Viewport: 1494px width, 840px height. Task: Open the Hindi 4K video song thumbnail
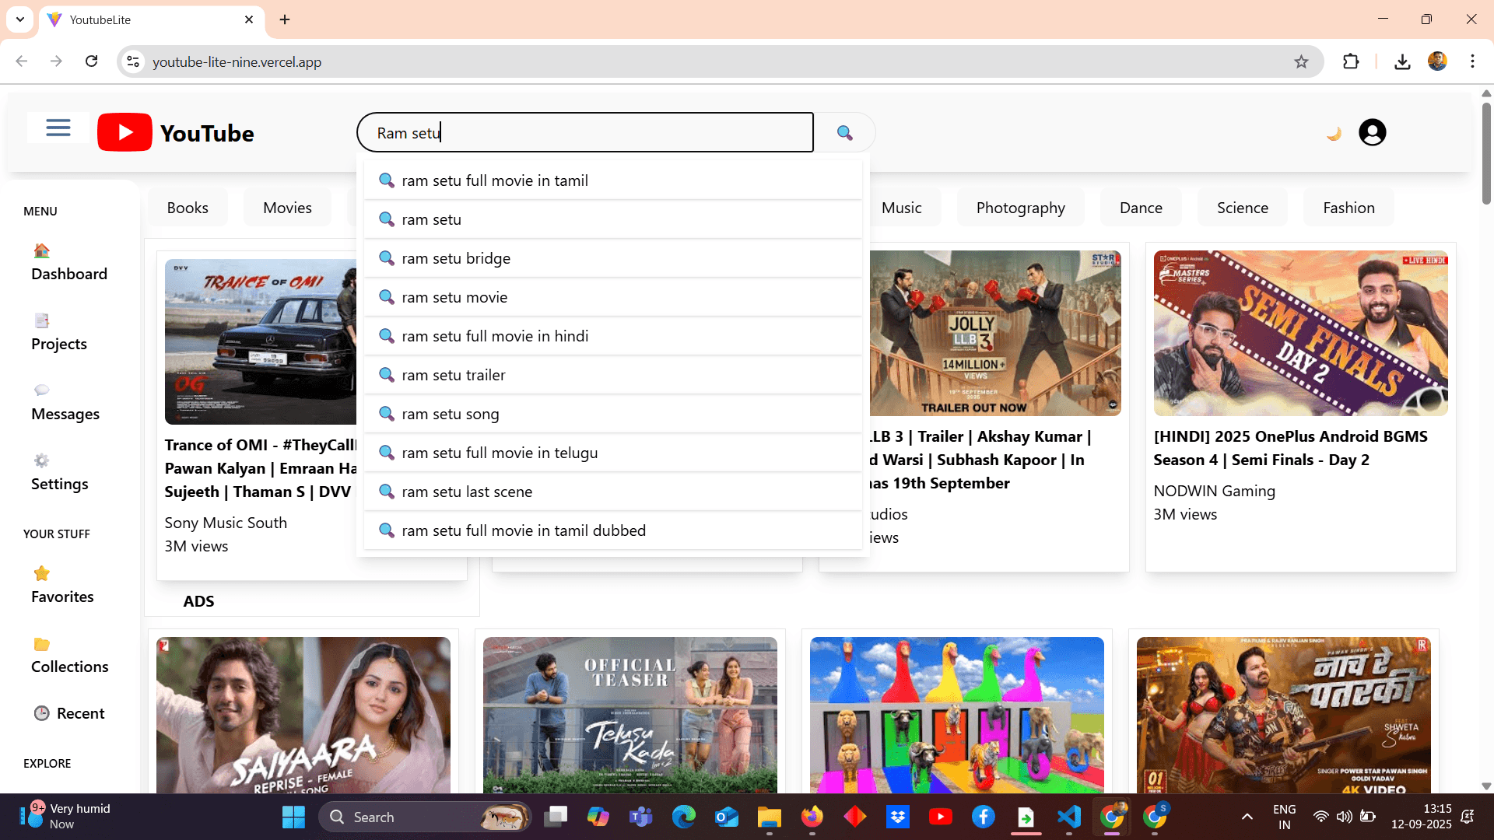[x=1284, y=715]
